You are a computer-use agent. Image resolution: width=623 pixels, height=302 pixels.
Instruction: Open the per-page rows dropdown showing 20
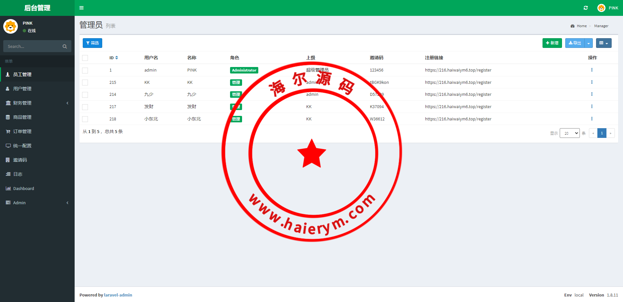pos(569,133)
